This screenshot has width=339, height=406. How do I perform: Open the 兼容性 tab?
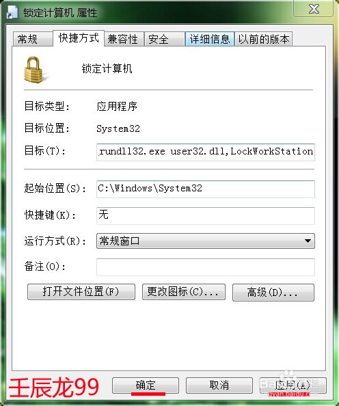click(x=124, y=39)
